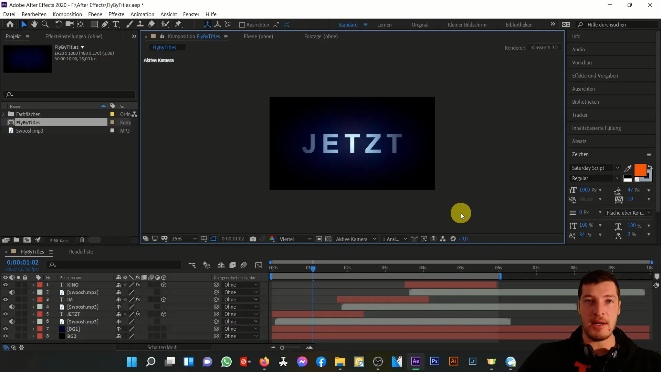The width and height of the screenshot is (661, 372).
Task: Click the current time 0:00:01:02 field
Action: (x=23, y=262)
